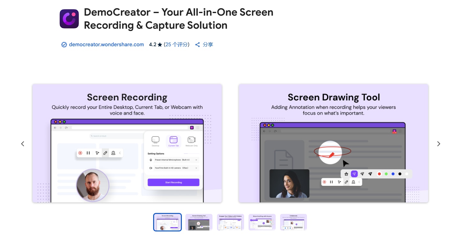Click the verified badge beside democreator.wondershare.com
Viewport: 454px width, 241px height.
[64, 45]
